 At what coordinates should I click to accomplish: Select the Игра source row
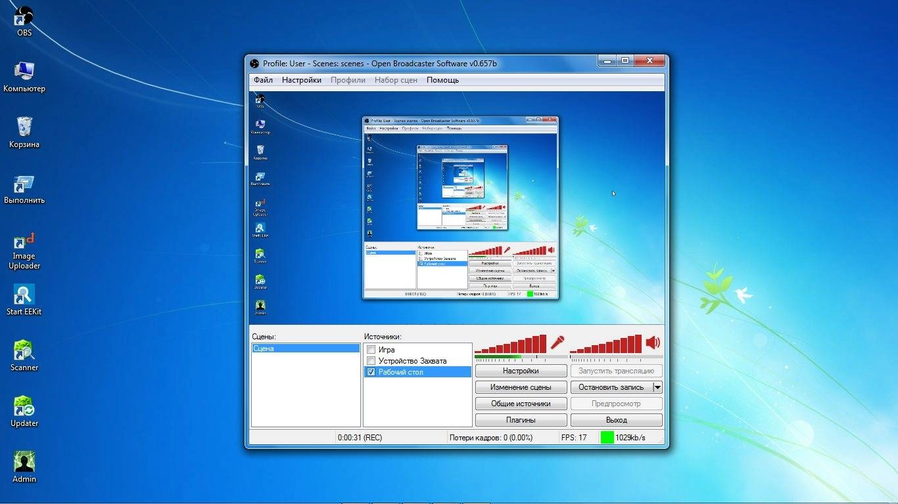(x=417, y=350)
